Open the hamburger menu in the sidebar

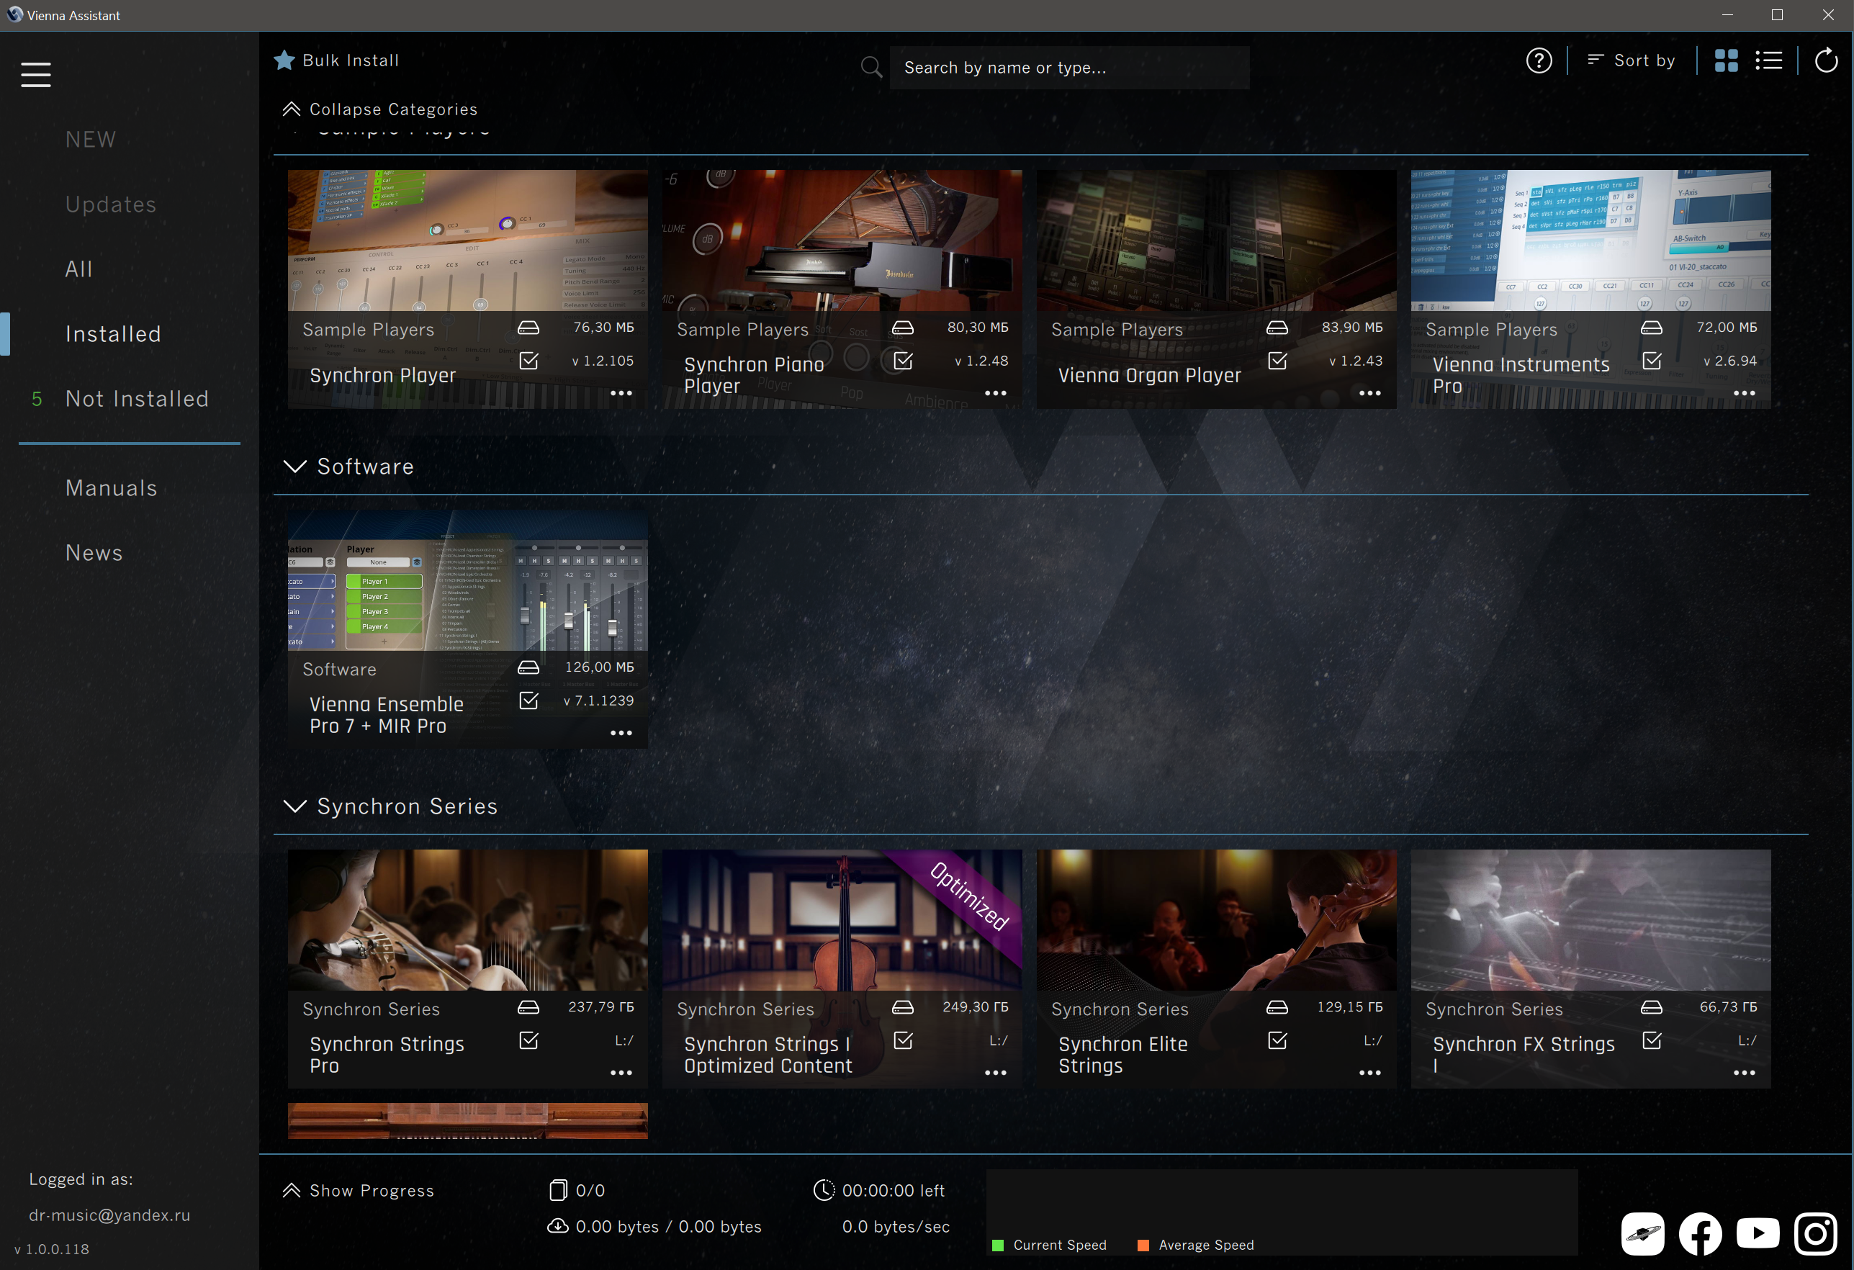[36, 75]
